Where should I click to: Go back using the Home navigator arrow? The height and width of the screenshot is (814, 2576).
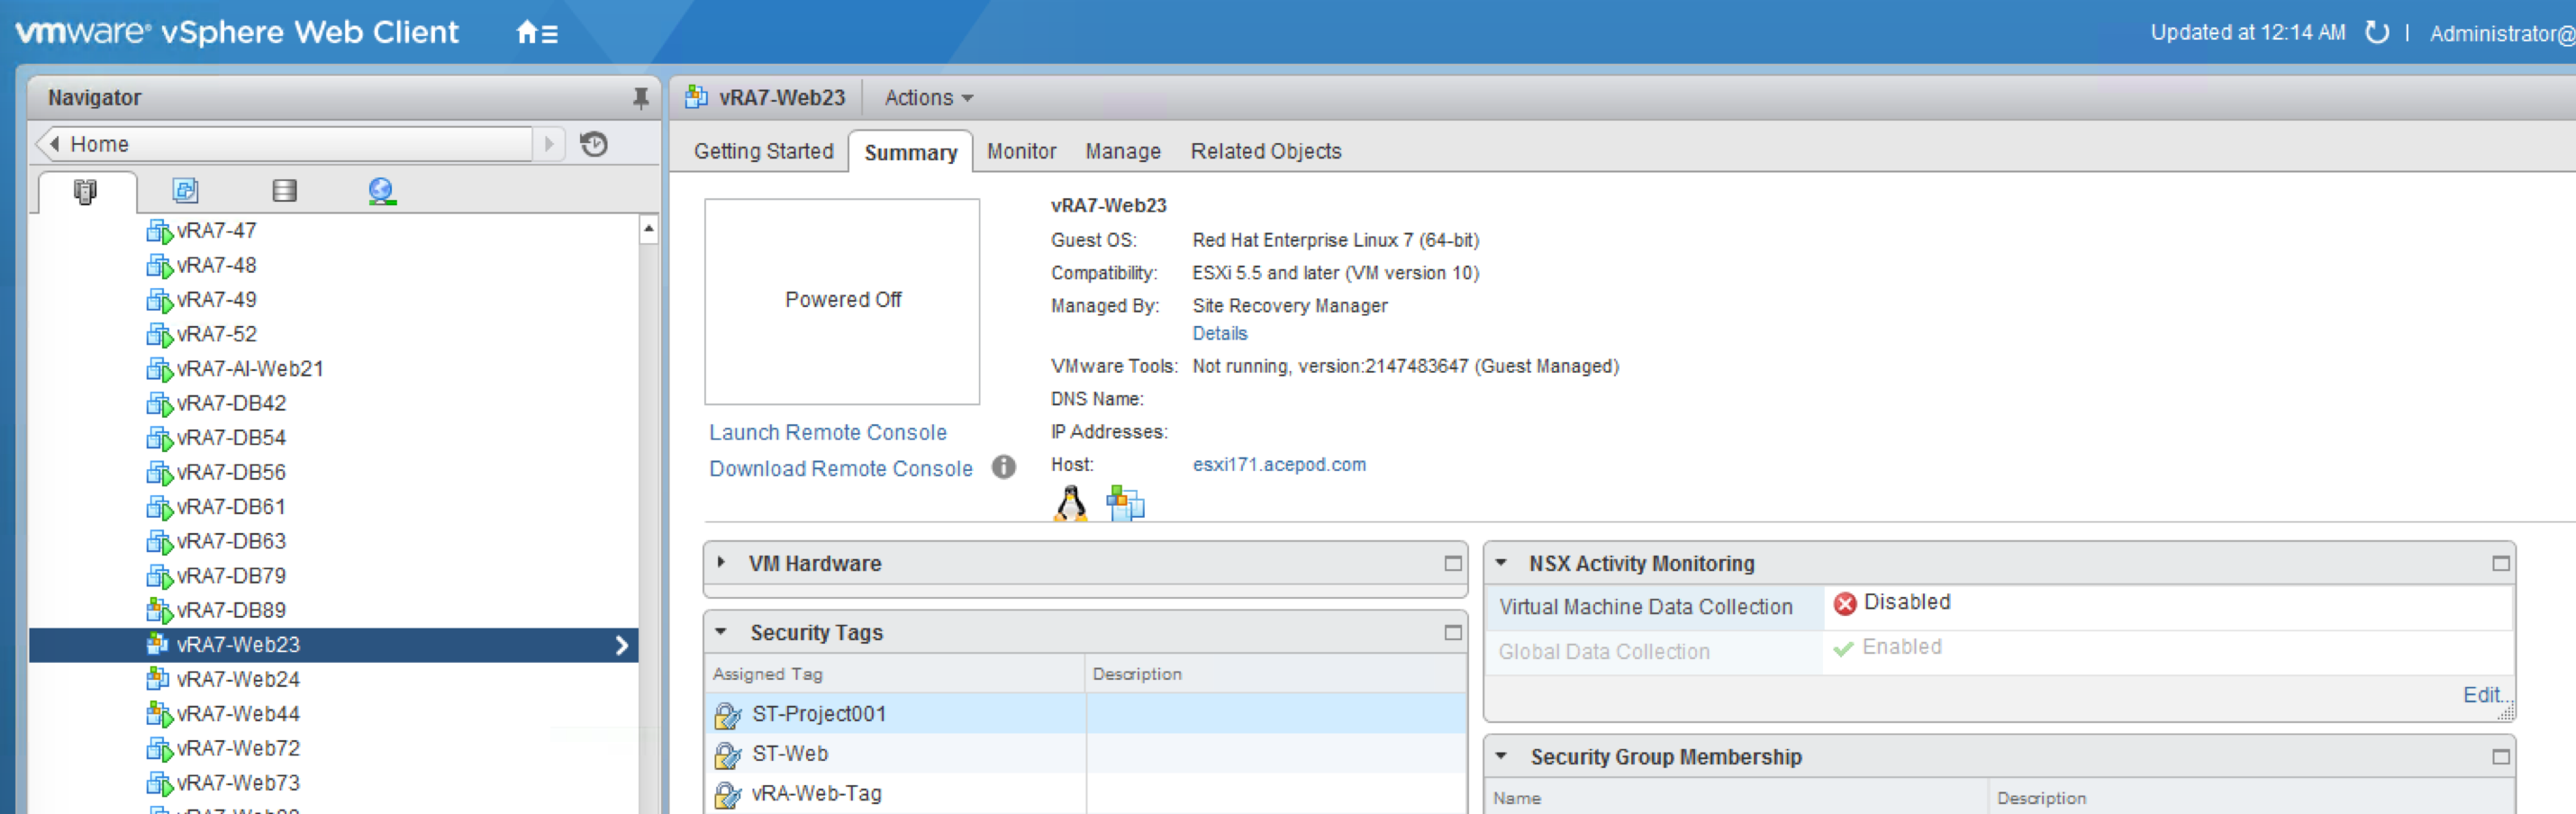pyautogui.click(x=54, y=144)
